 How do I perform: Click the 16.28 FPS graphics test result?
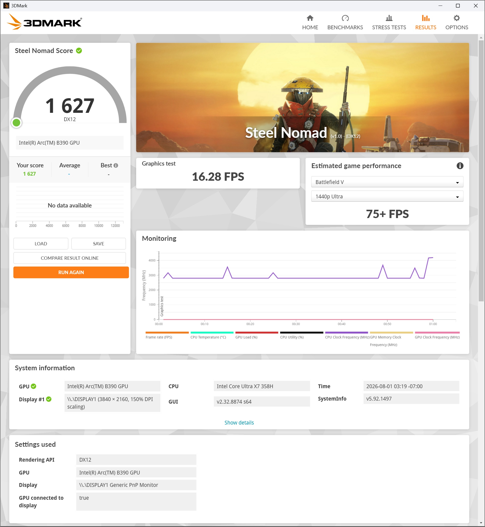[x=218, y=176]
